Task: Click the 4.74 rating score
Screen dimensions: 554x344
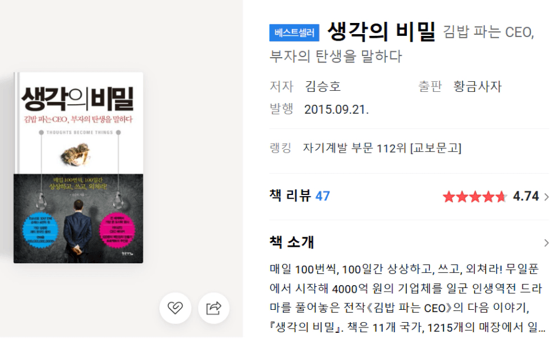Action: pyautogui.click(x=526, y=196)
